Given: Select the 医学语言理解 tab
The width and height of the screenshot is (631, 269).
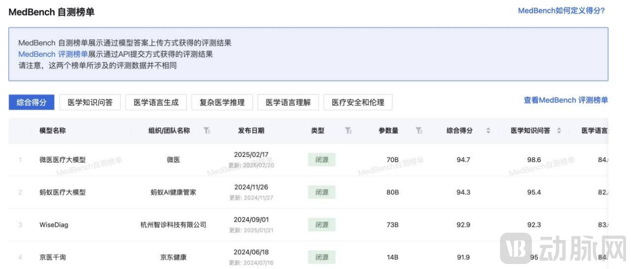Looking at the screenshot, I should [288, 102].
